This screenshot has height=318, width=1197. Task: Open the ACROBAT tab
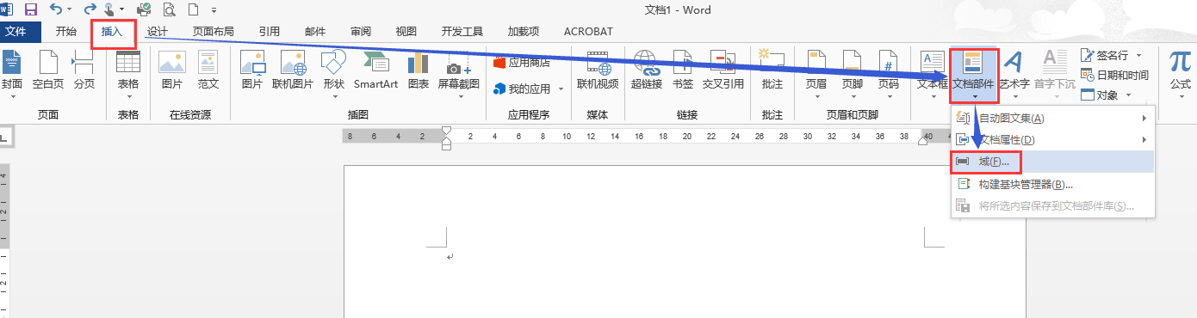click(x=588, y=32)
